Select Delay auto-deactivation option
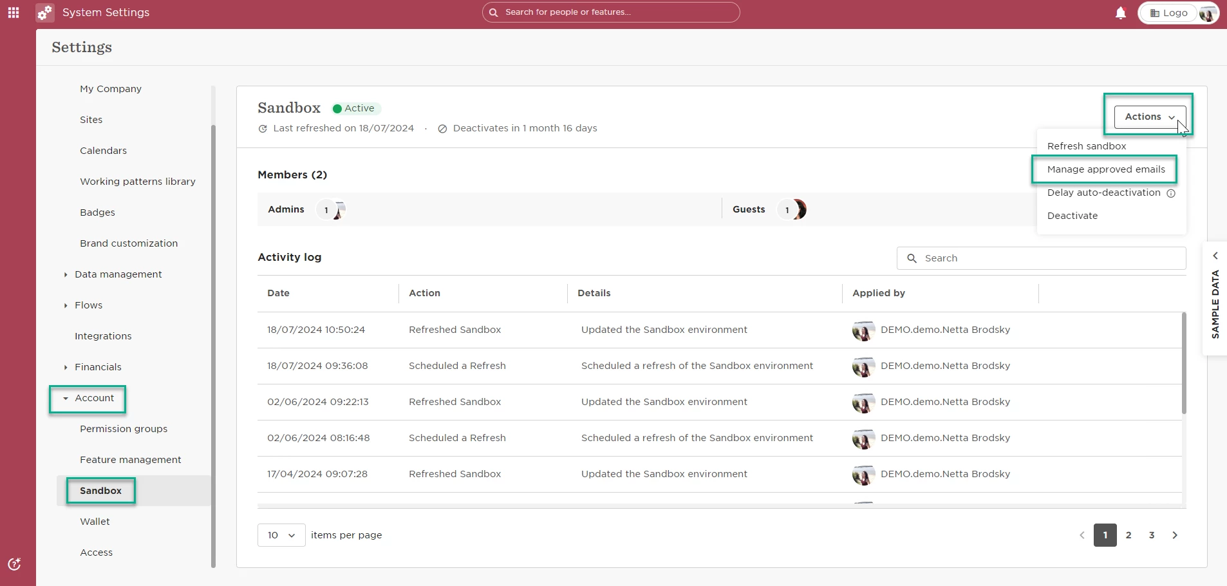 [x=1103, y=193]
